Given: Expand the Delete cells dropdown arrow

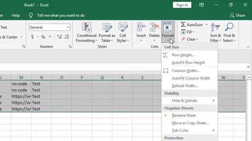Looking at the screenshot, I should pyautogui.click(x=154, y=40).
